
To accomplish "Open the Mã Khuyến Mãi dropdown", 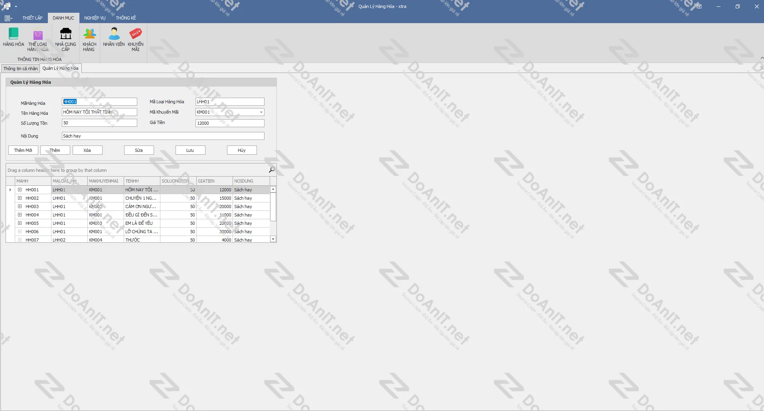I will click(261, 112).
